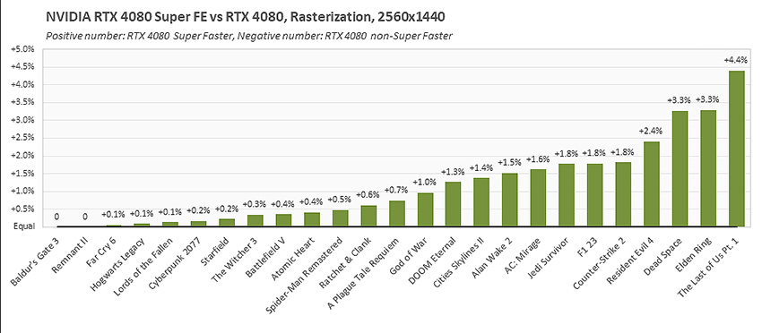Click the '+1.3%' data label
This screenshot has width=762, height=333.
[x=452, y=171]
